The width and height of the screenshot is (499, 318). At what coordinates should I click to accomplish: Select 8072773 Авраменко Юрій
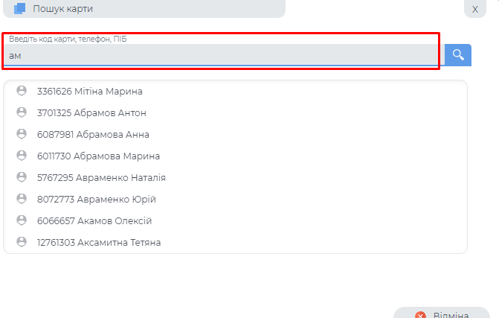tap(96, 199)
